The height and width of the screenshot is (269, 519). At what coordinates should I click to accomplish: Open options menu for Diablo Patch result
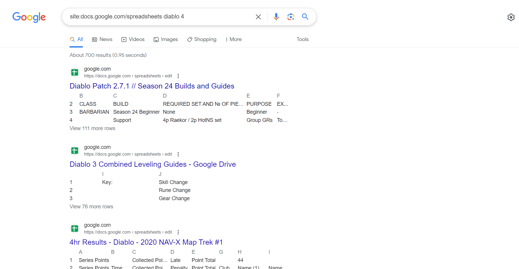click(178, 76)
